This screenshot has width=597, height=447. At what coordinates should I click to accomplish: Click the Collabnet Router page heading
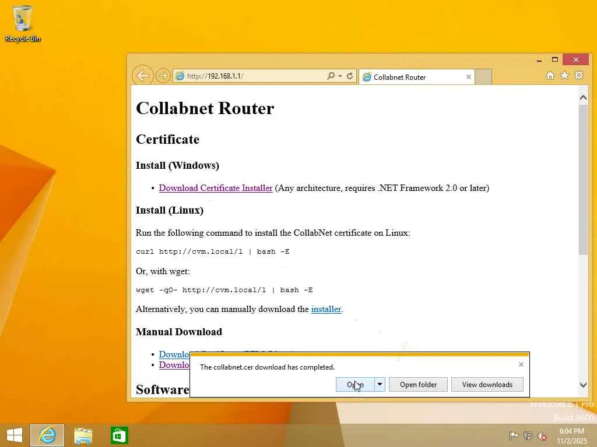click(205, 108)
